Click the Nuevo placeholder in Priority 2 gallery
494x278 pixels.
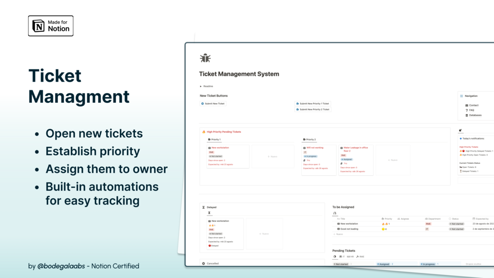pyautogui.click(x=393, y=160)
